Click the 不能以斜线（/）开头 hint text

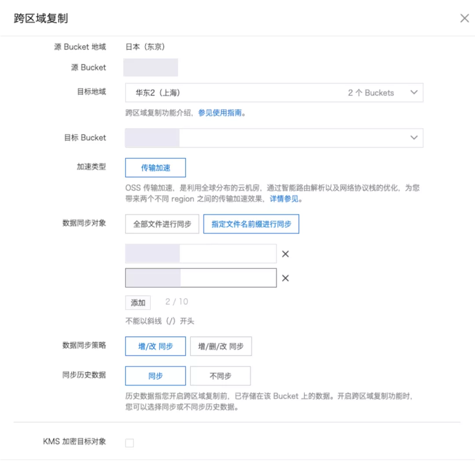pyautogui.click(x=160, y=321)
